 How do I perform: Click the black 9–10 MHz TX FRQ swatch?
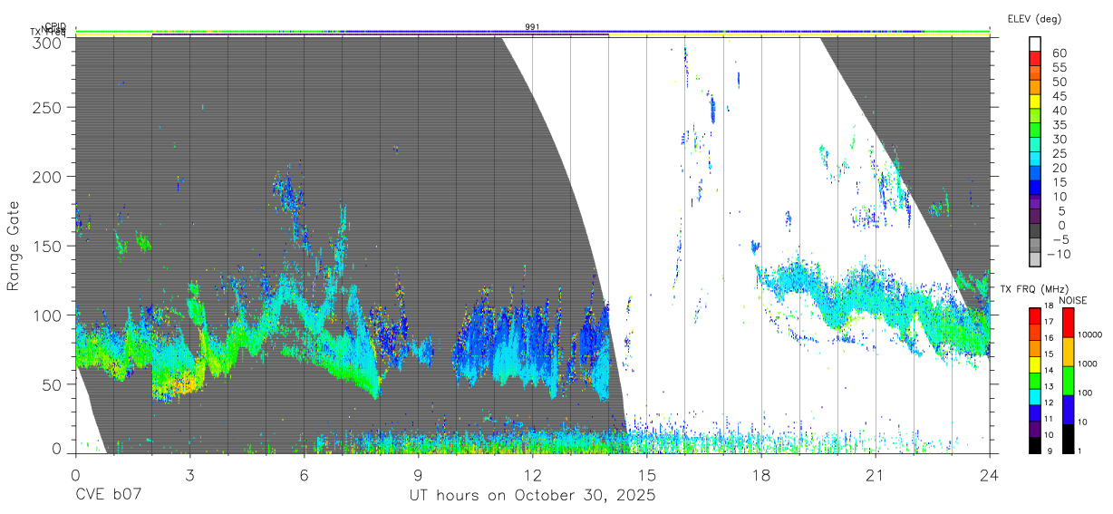(1036, 444)
